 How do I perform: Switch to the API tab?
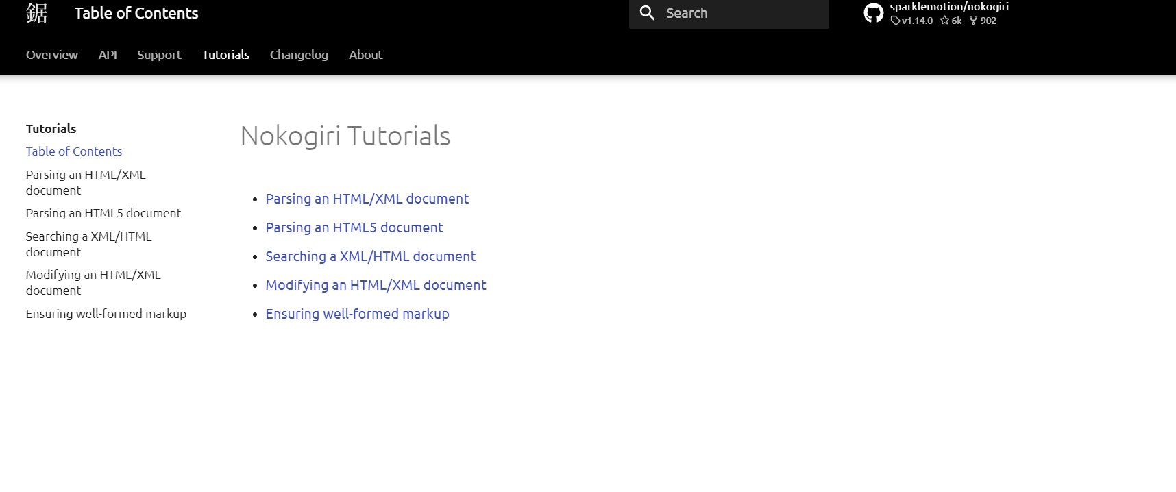[x=108, y=55]
